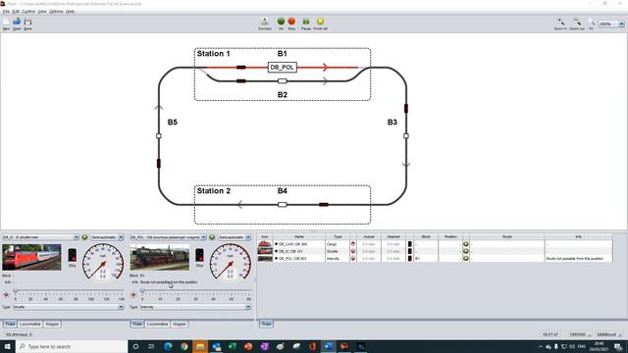Image resolution: width=628 pixels, height=353 pixels.
Task: Click the red IC locomotive thumbnail
Action: tap(31, 257)
